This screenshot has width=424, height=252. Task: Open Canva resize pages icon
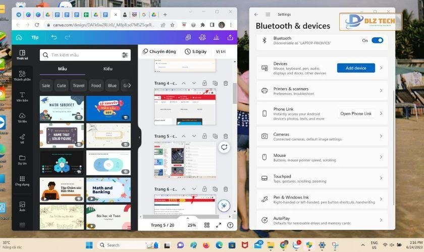(x=188, y=37)
